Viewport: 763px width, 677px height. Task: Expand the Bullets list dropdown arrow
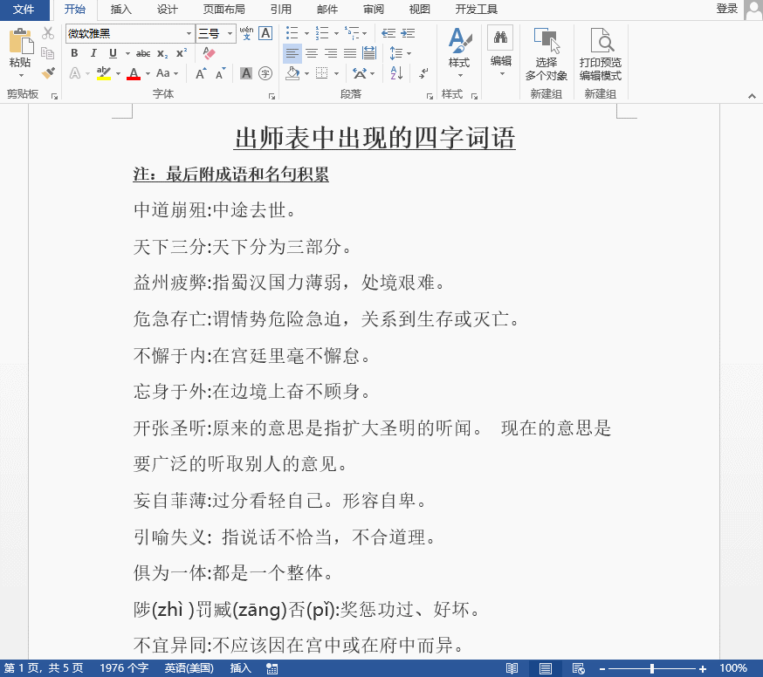click(306, 33)
